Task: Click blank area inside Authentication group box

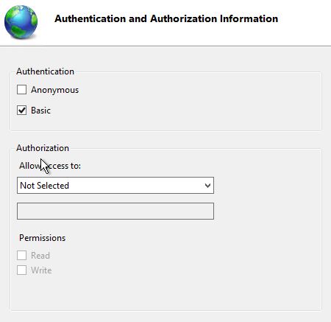Action: [x=196, y=103]
